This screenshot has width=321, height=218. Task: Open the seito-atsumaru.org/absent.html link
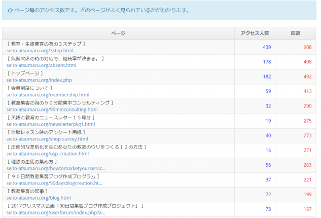coord(41,65)
